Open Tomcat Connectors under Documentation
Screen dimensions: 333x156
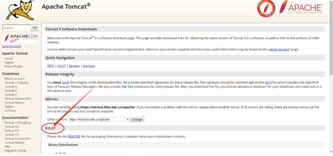(17, 139)
